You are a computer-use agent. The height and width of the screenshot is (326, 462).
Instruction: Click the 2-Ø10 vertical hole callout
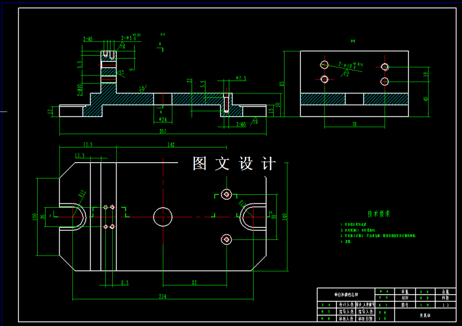[79, 90]
